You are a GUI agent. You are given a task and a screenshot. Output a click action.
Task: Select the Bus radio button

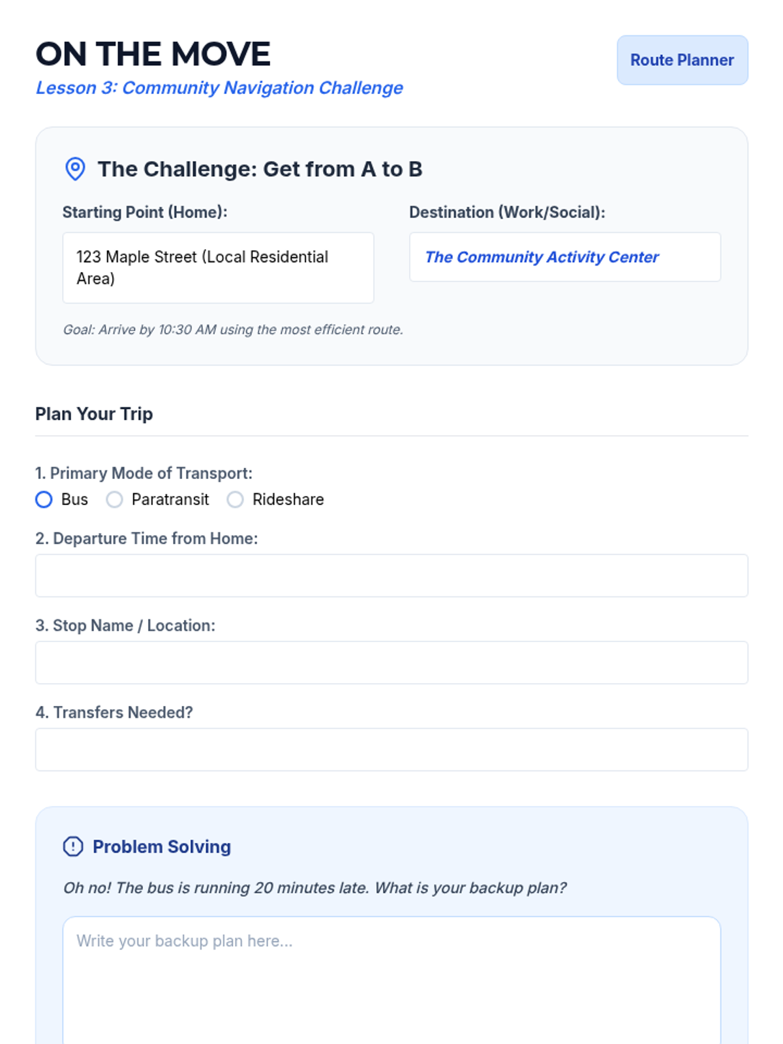coord(44,500)
